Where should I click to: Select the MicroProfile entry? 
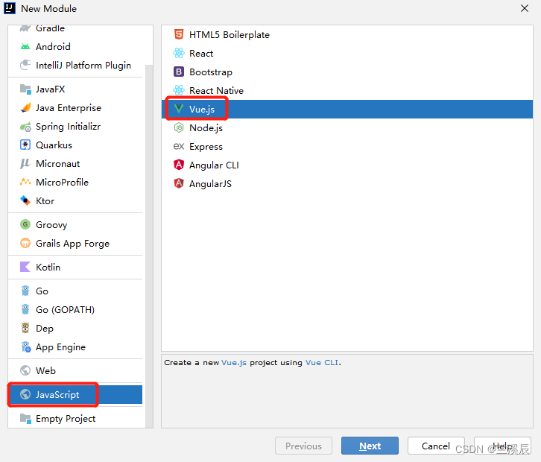76,182
